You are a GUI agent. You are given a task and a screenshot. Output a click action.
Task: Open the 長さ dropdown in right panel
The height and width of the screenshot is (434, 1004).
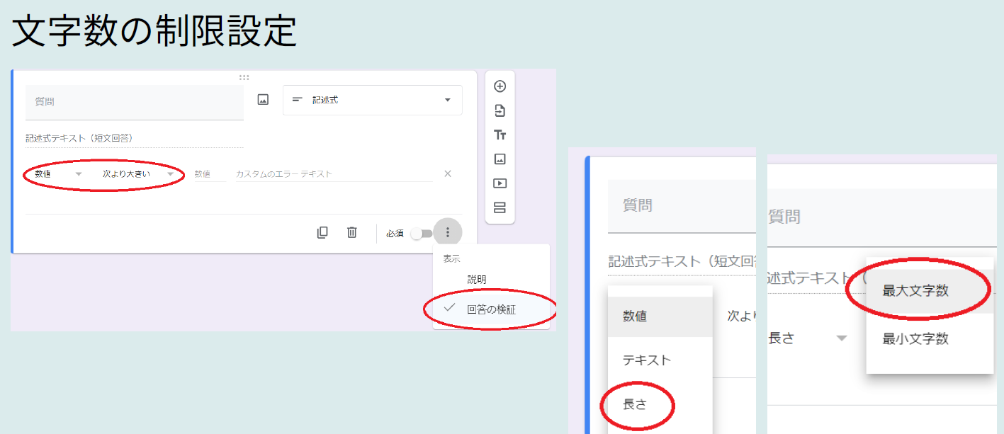[808, 338]
